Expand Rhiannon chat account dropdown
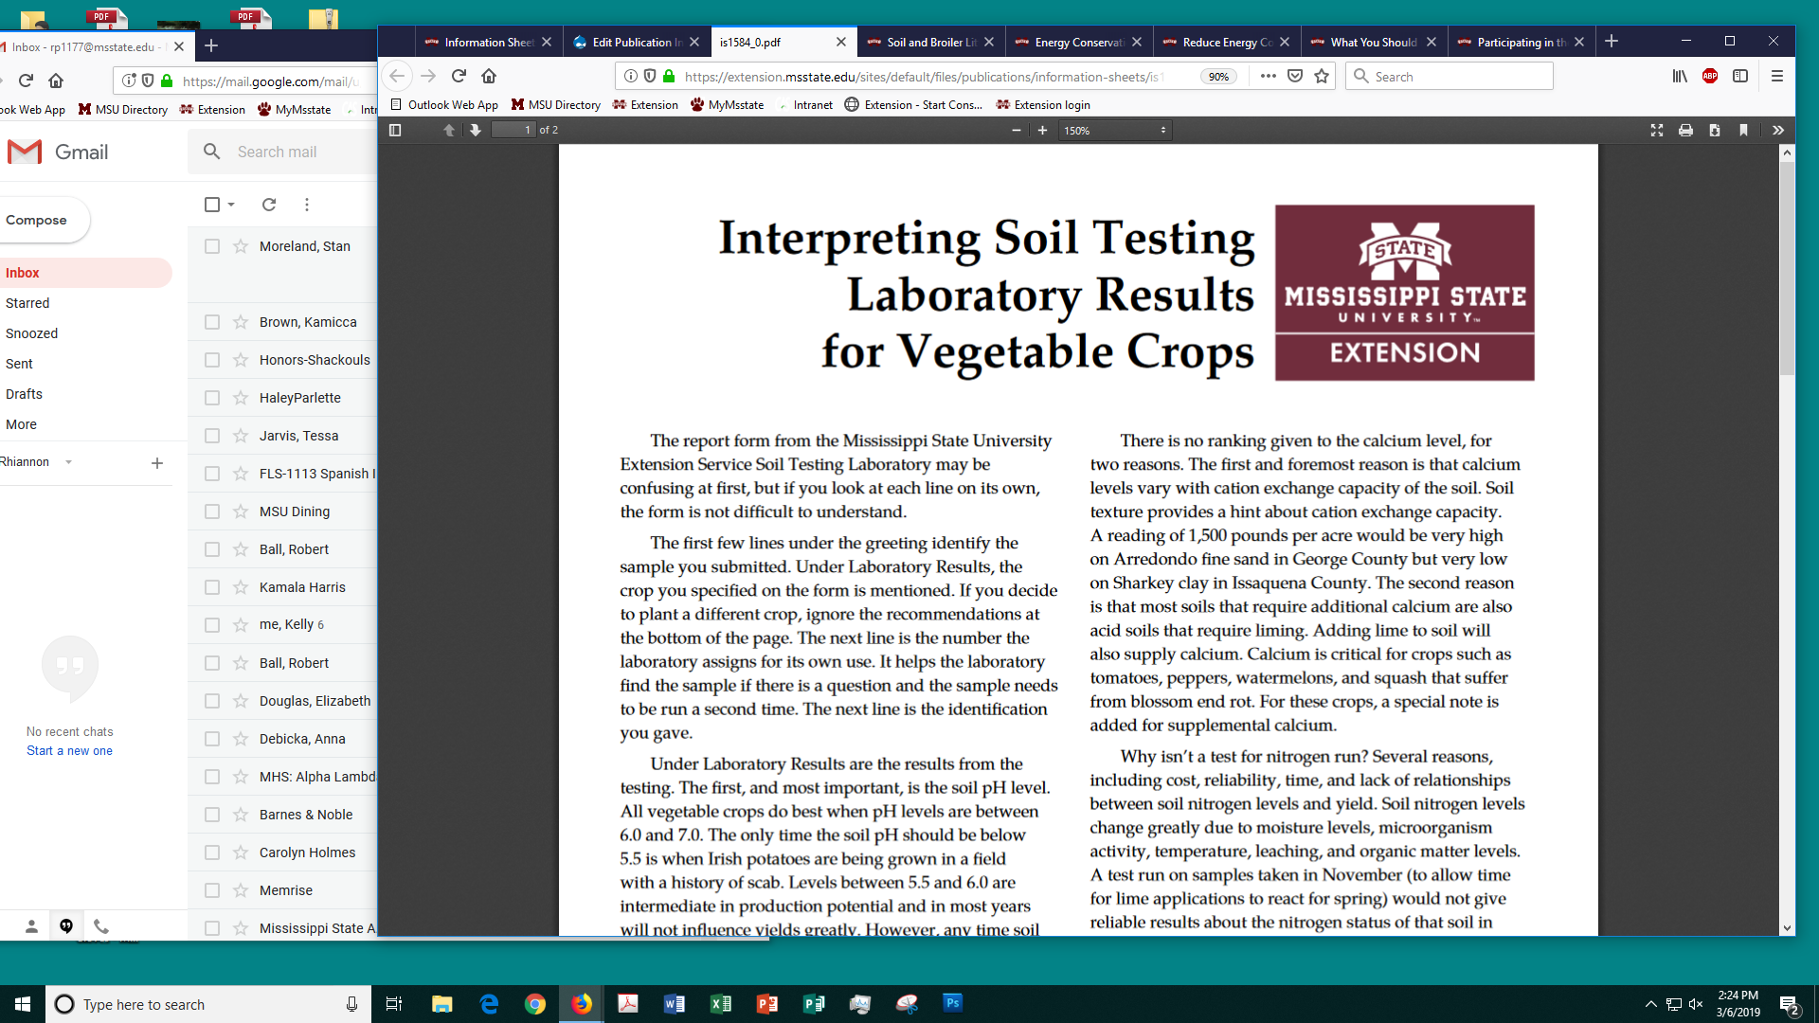 tap(68, 462)
